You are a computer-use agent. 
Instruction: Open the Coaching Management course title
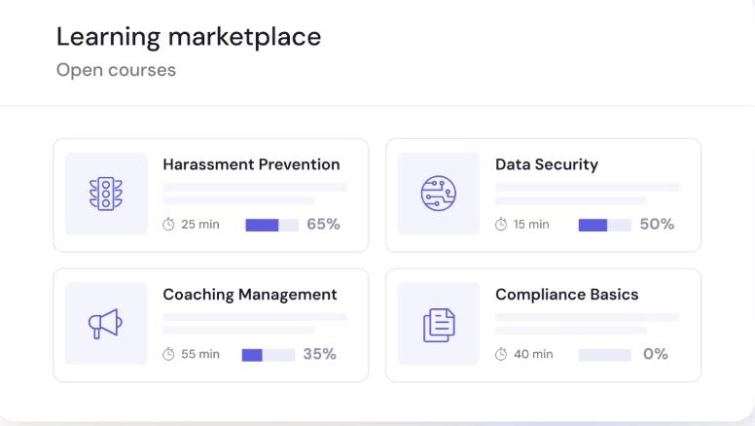click(x=250, y=294)
